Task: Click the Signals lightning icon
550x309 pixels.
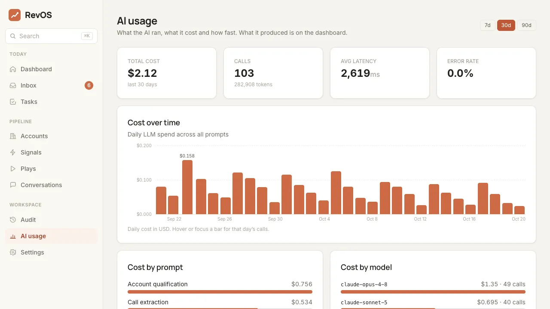Action: 13,152
